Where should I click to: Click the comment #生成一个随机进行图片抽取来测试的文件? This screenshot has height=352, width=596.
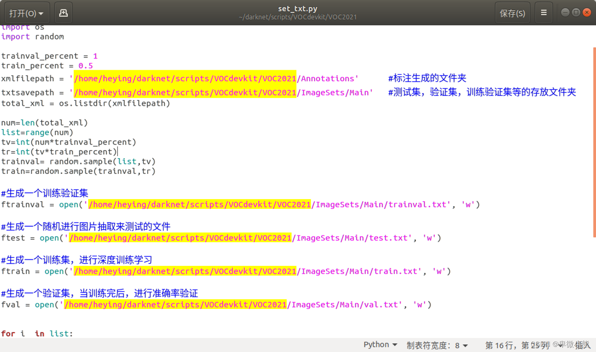86,226
